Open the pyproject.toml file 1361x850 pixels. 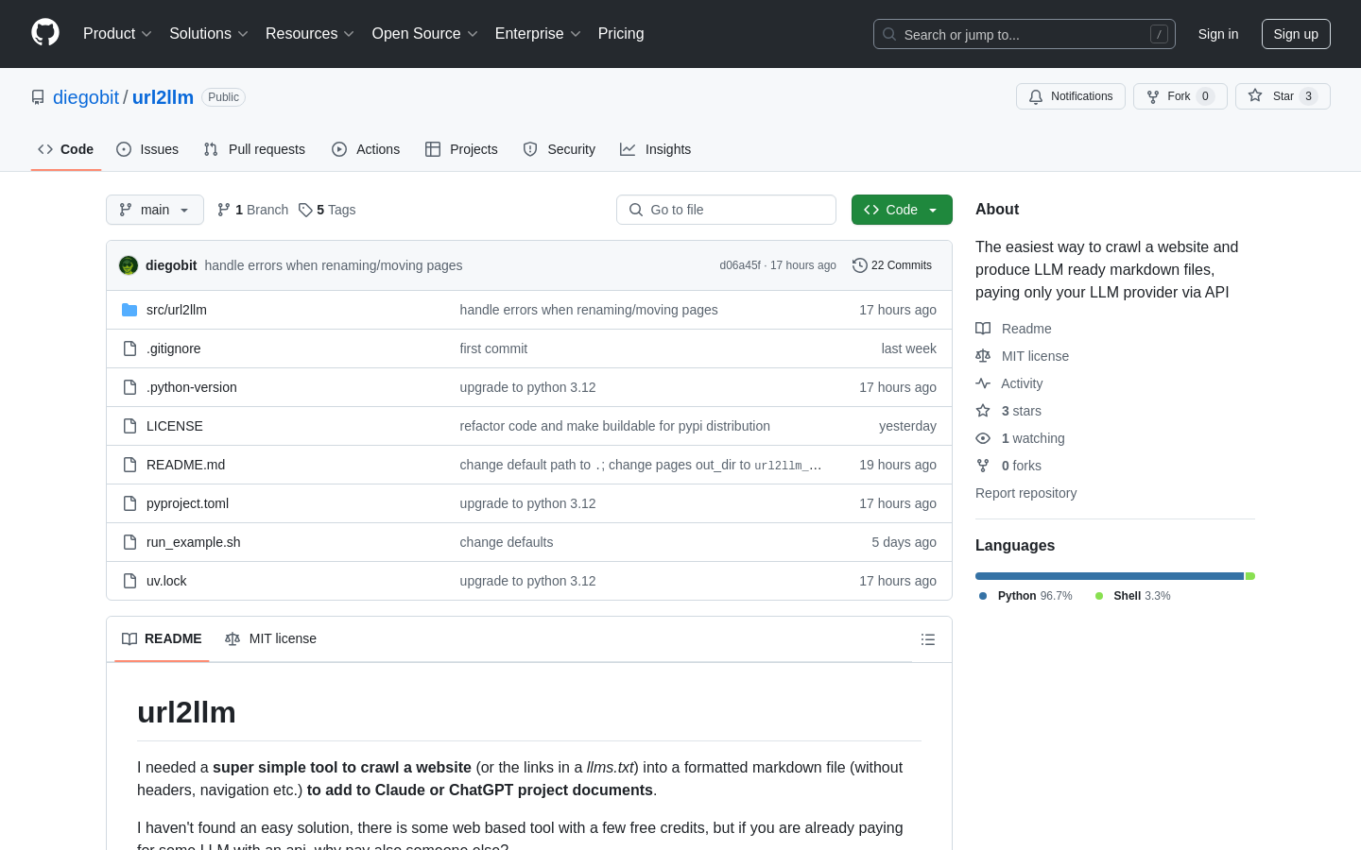tap(187, 503)
